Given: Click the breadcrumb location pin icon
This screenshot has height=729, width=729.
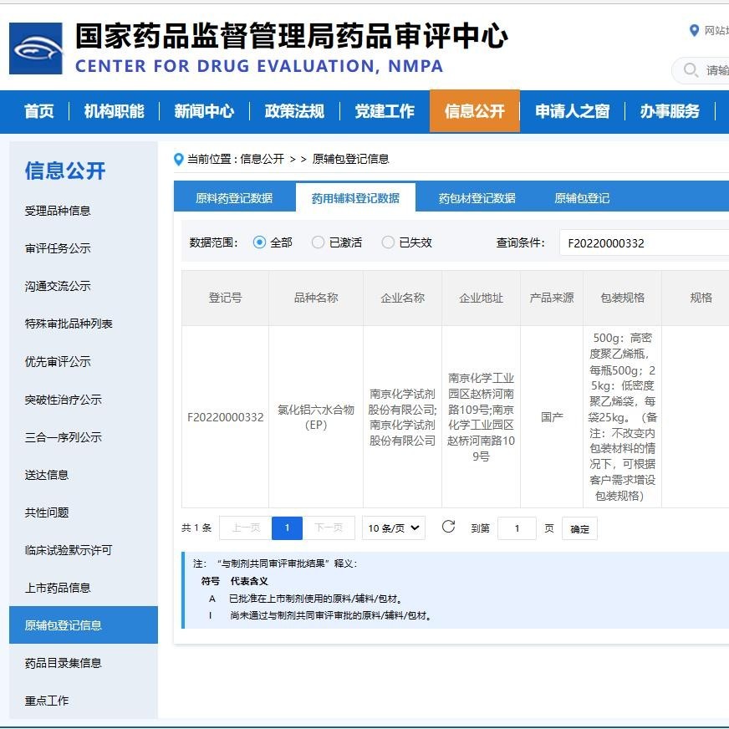Looking at the screenshot, I should click(x=178, y=160).
